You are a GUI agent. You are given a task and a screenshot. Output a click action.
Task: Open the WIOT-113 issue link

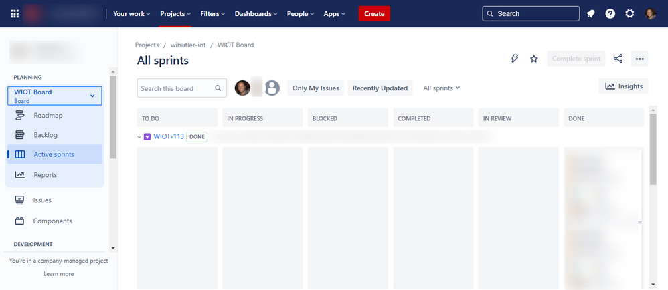point(169,136)
